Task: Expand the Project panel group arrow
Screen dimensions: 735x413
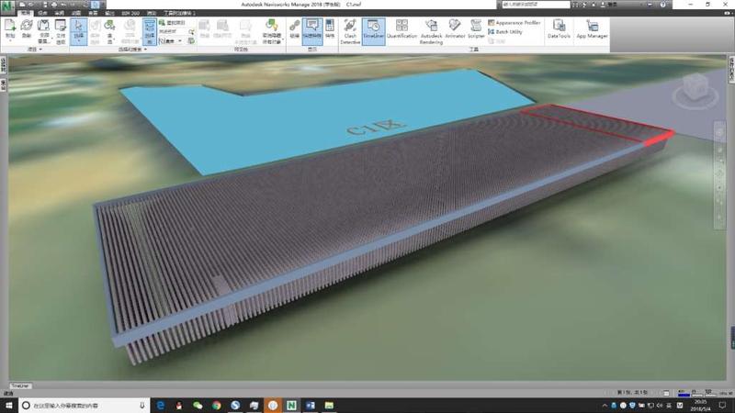Action: (x=41, y=50)
